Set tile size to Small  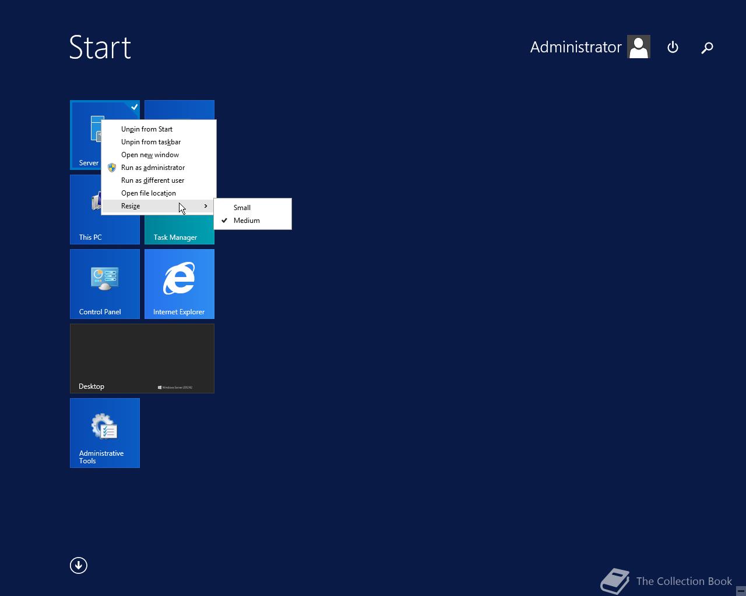tap(252, 208)
